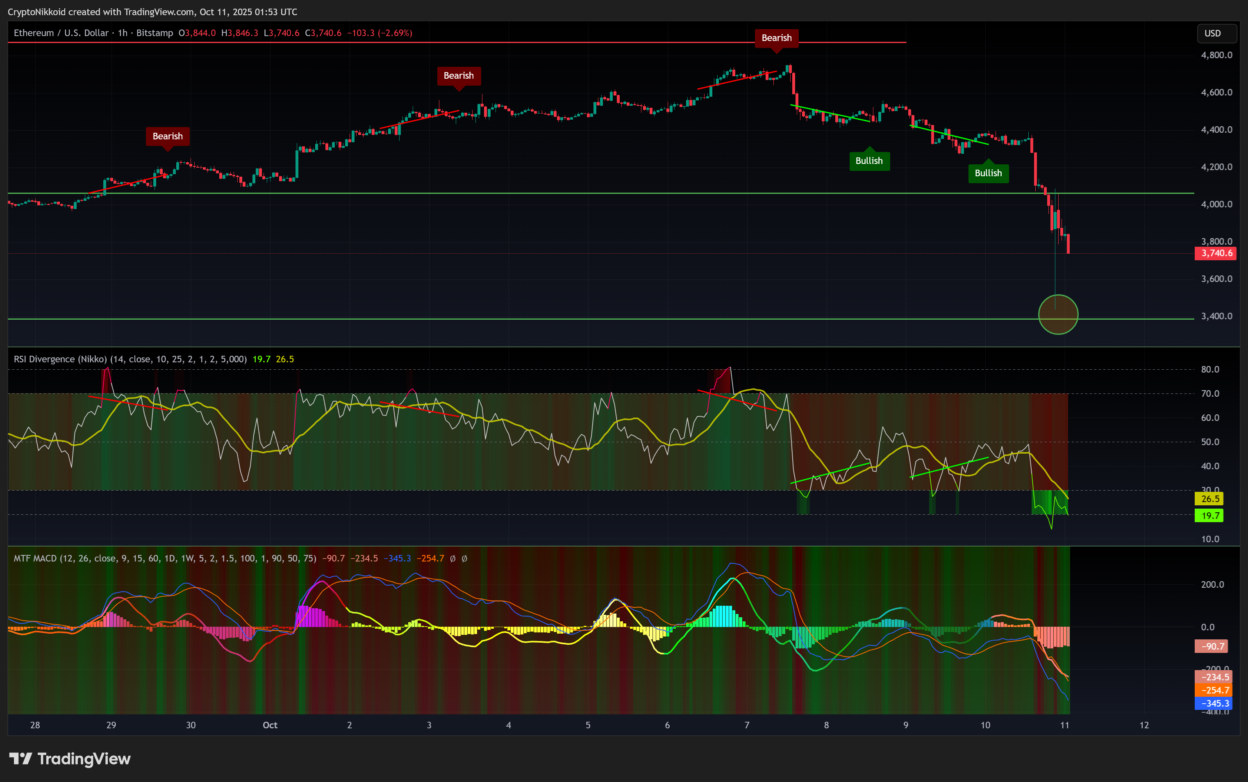1248x782 pixels.
Task: Click the TradingView logo
Action: click(x=70, y=759)
